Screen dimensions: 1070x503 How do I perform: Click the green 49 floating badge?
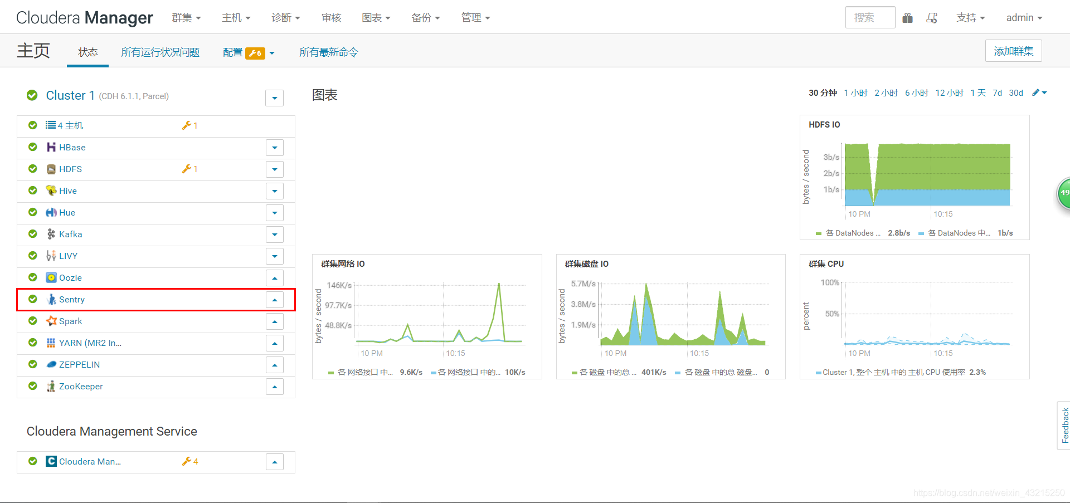pos(1064,193)
